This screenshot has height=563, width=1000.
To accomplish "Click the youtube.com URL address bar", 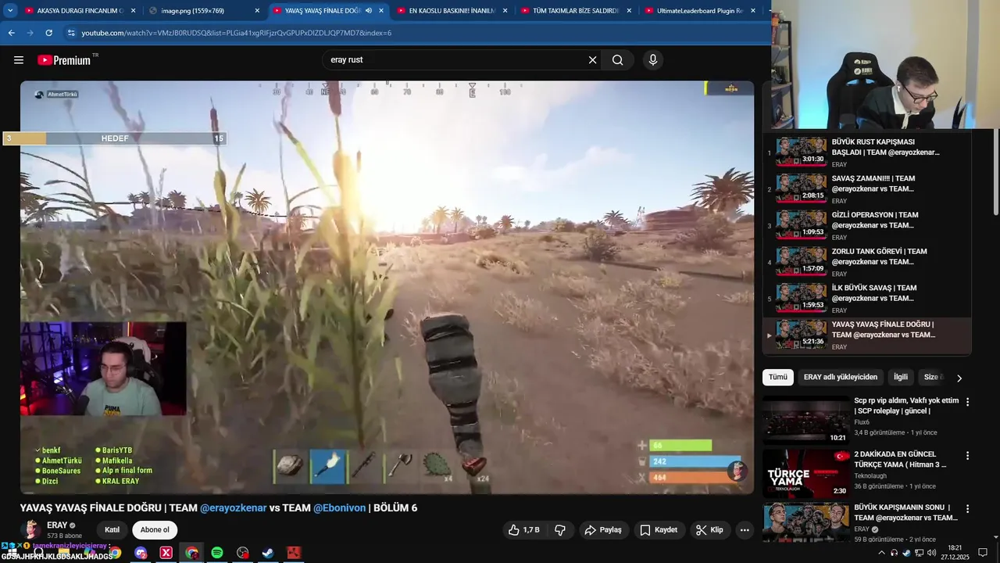I will click(x=236, y=33).
